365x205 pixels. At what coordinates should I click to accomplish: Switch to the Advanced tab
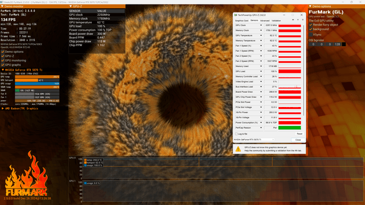[x=265, y=20]
